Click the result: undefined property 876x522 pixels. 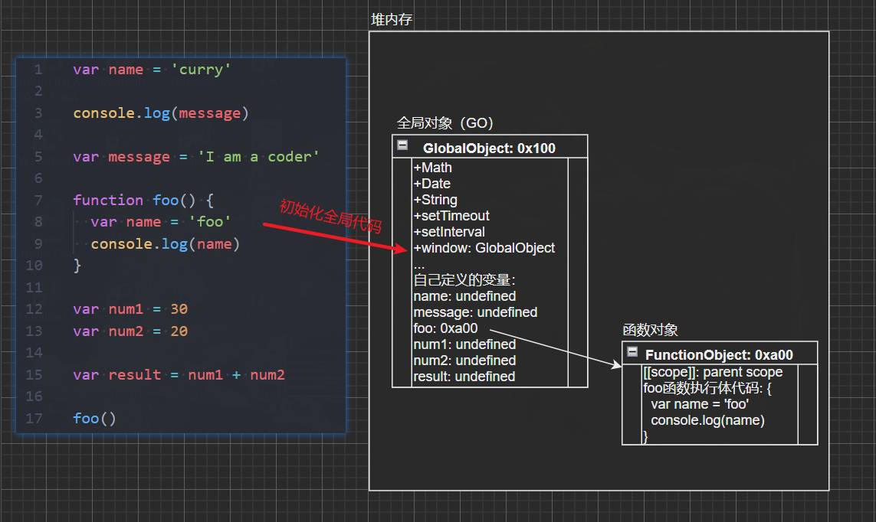coord(464,377)
